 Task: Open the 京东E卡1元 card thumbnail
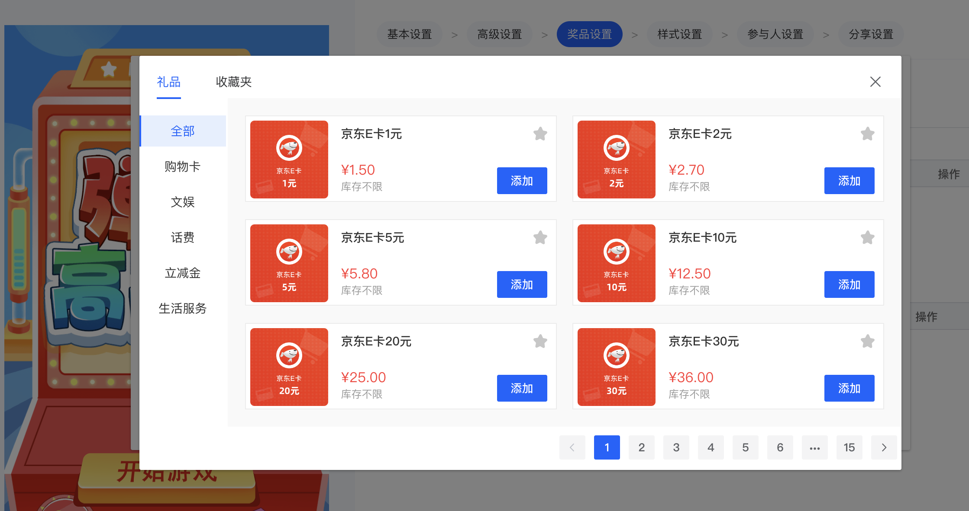[x=289, y=160]
